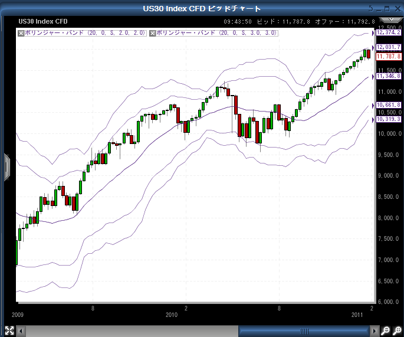Select the 11,346.8 middle band price marker
The image size is (404, 337).
(x=388, y=76)
